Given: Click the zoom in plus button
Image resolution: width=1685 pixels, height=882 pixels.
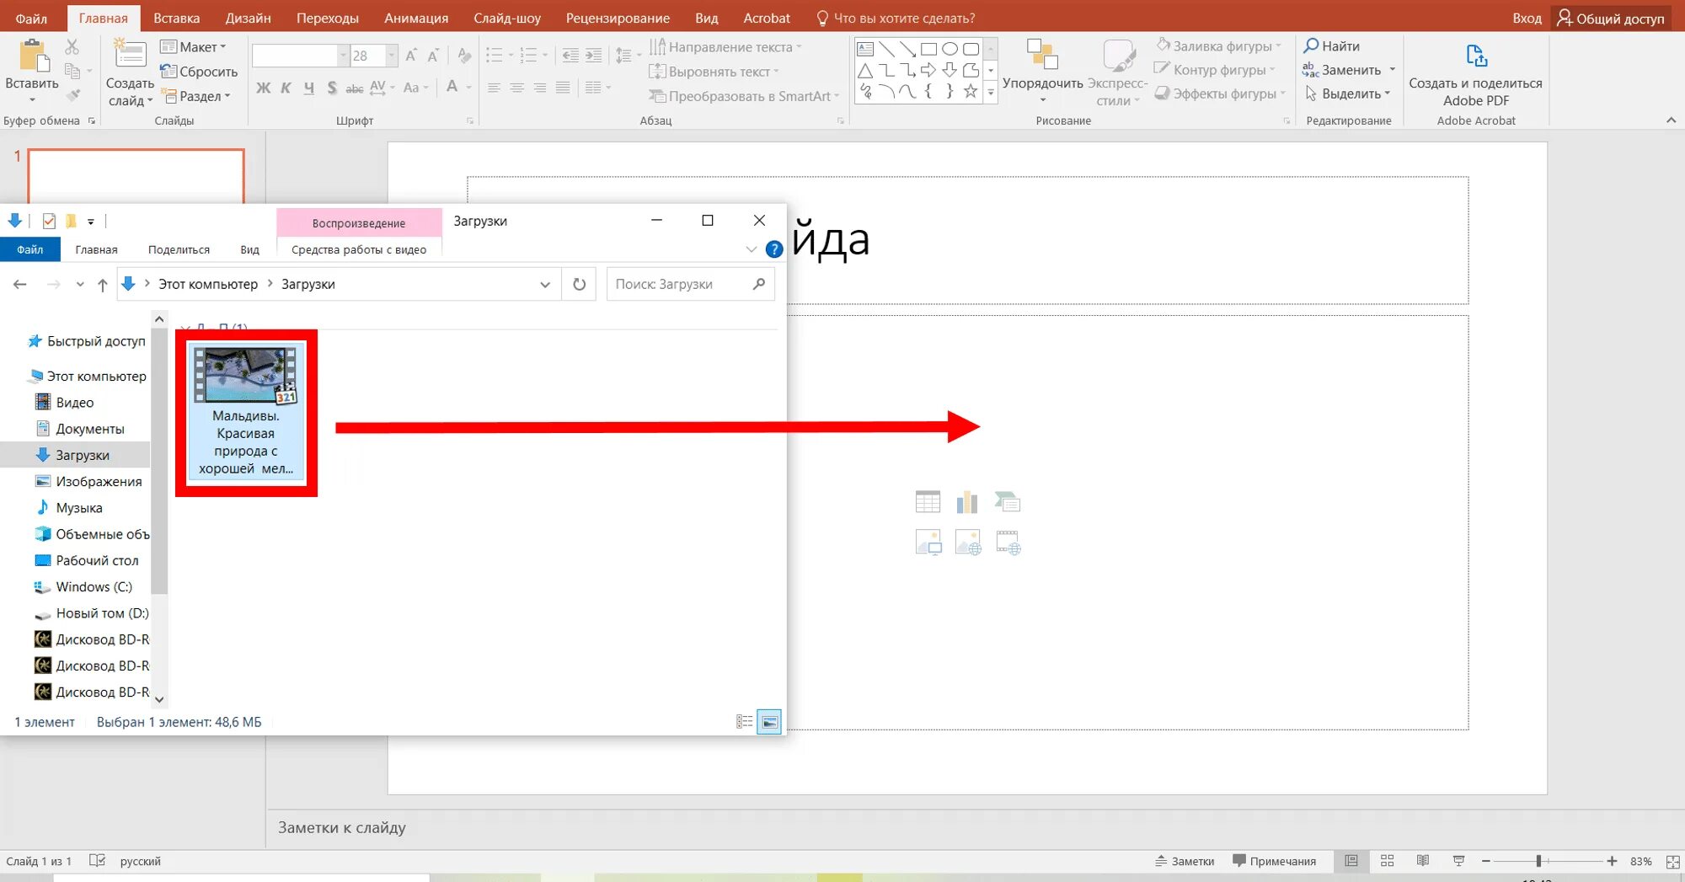Looking at the screenshot, I should [1612, 861].
